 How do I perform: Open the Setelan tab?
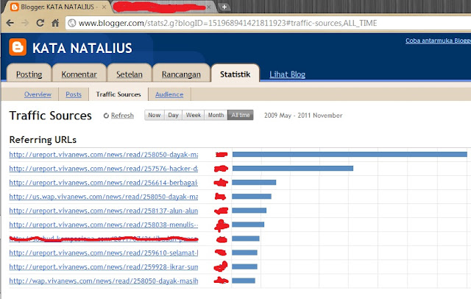pos(130,74)
